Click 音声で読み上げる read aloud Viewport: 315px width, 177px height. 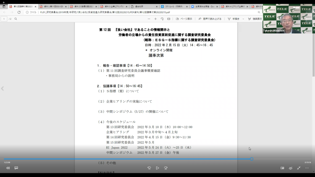coord(210,19)
